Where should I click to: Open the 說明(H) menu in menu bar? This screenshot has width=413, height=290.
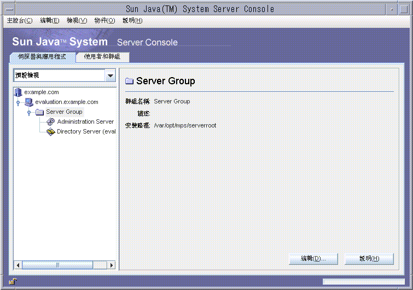click(132, 21)
